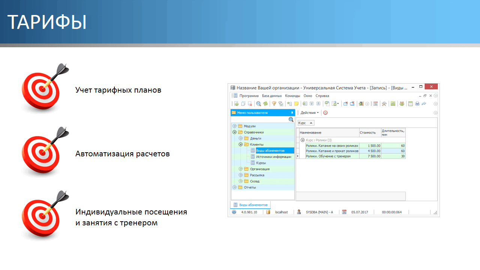Expand the Склад folder node
The height and width of the screenshot is (270, 480).
pos(241,181)
